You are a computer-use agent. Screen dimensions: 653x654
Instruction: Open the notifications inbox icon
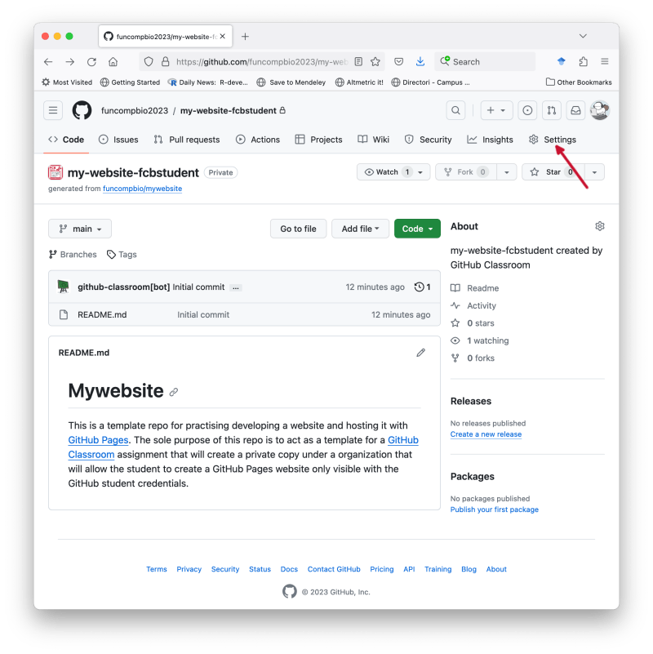(x=575, y=110)
